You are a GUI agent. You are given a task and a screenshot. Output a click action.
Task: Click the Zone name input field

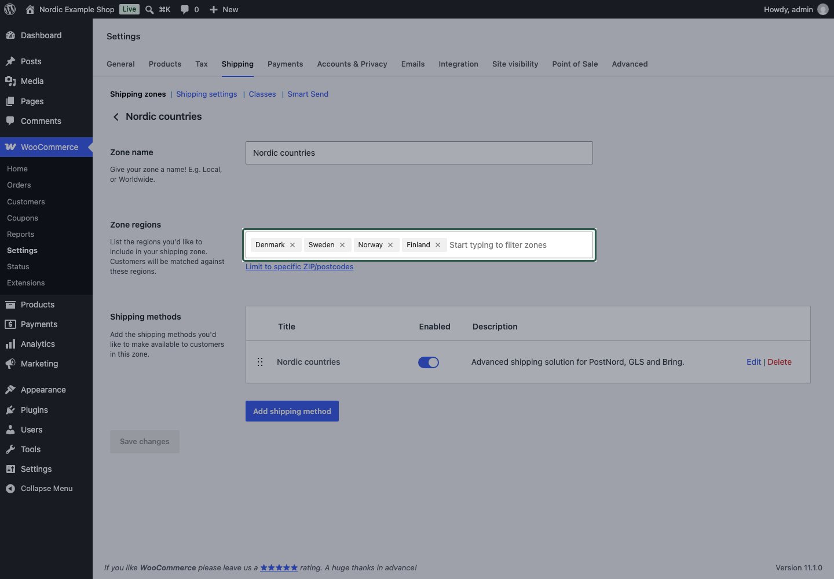[x=419, y=153]
